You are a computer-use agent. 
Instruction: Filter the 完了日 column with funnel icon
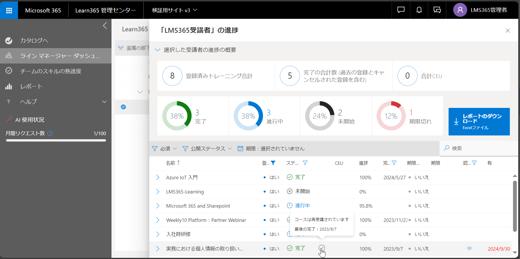point(394,163)
